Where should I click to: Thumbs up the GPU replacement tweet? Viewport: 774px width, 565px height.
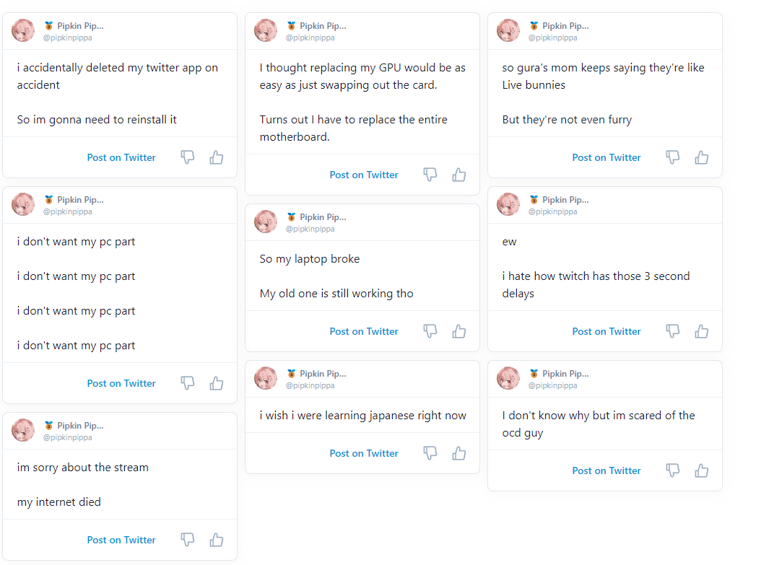[x=459, y=175]
